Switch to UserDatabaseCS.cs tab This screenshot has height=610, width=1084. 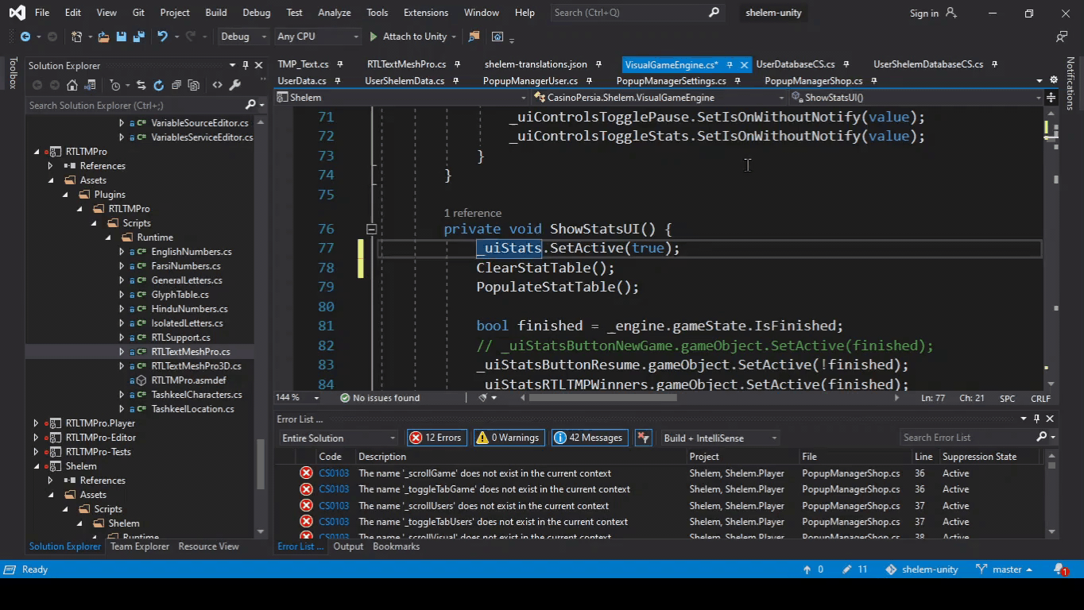pos(795,64)
